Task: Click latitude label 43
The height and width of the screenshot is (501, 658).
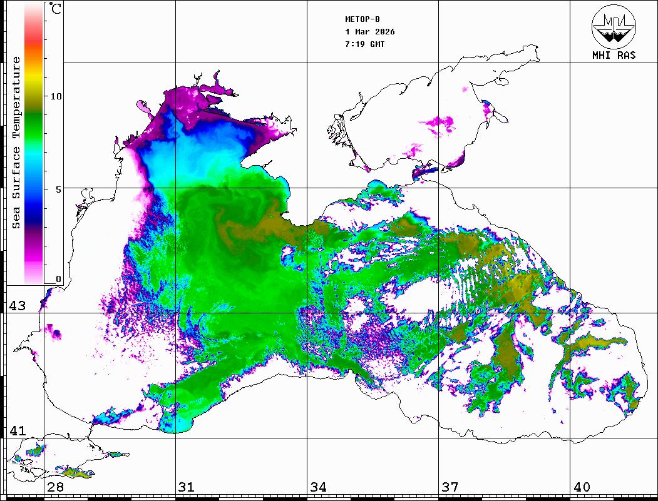Action: point(16,306)
